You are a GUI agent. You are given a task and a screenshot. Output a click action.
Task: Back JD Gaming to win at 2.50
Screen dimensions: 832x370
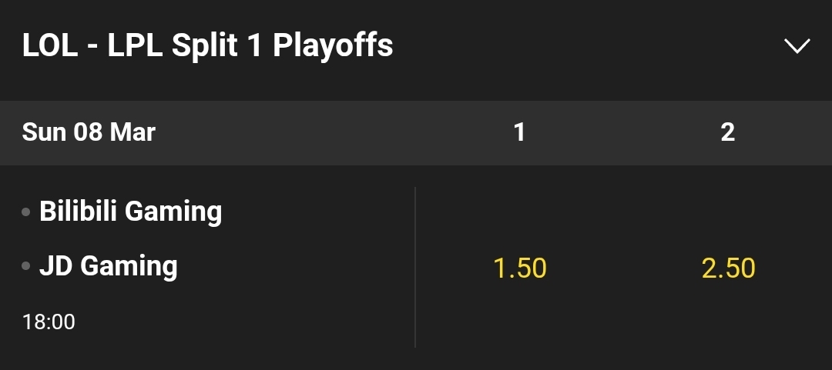(x=728, y=268)
